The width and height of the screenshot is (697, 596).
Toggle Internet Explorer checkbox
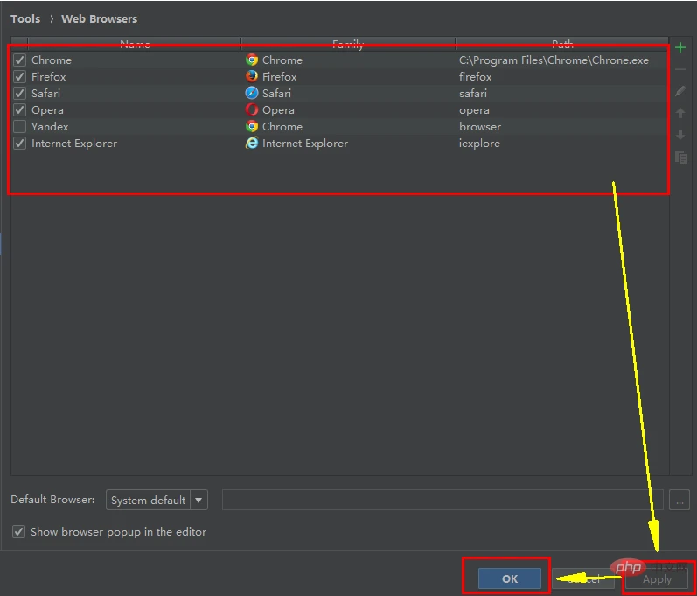(19, 144)
